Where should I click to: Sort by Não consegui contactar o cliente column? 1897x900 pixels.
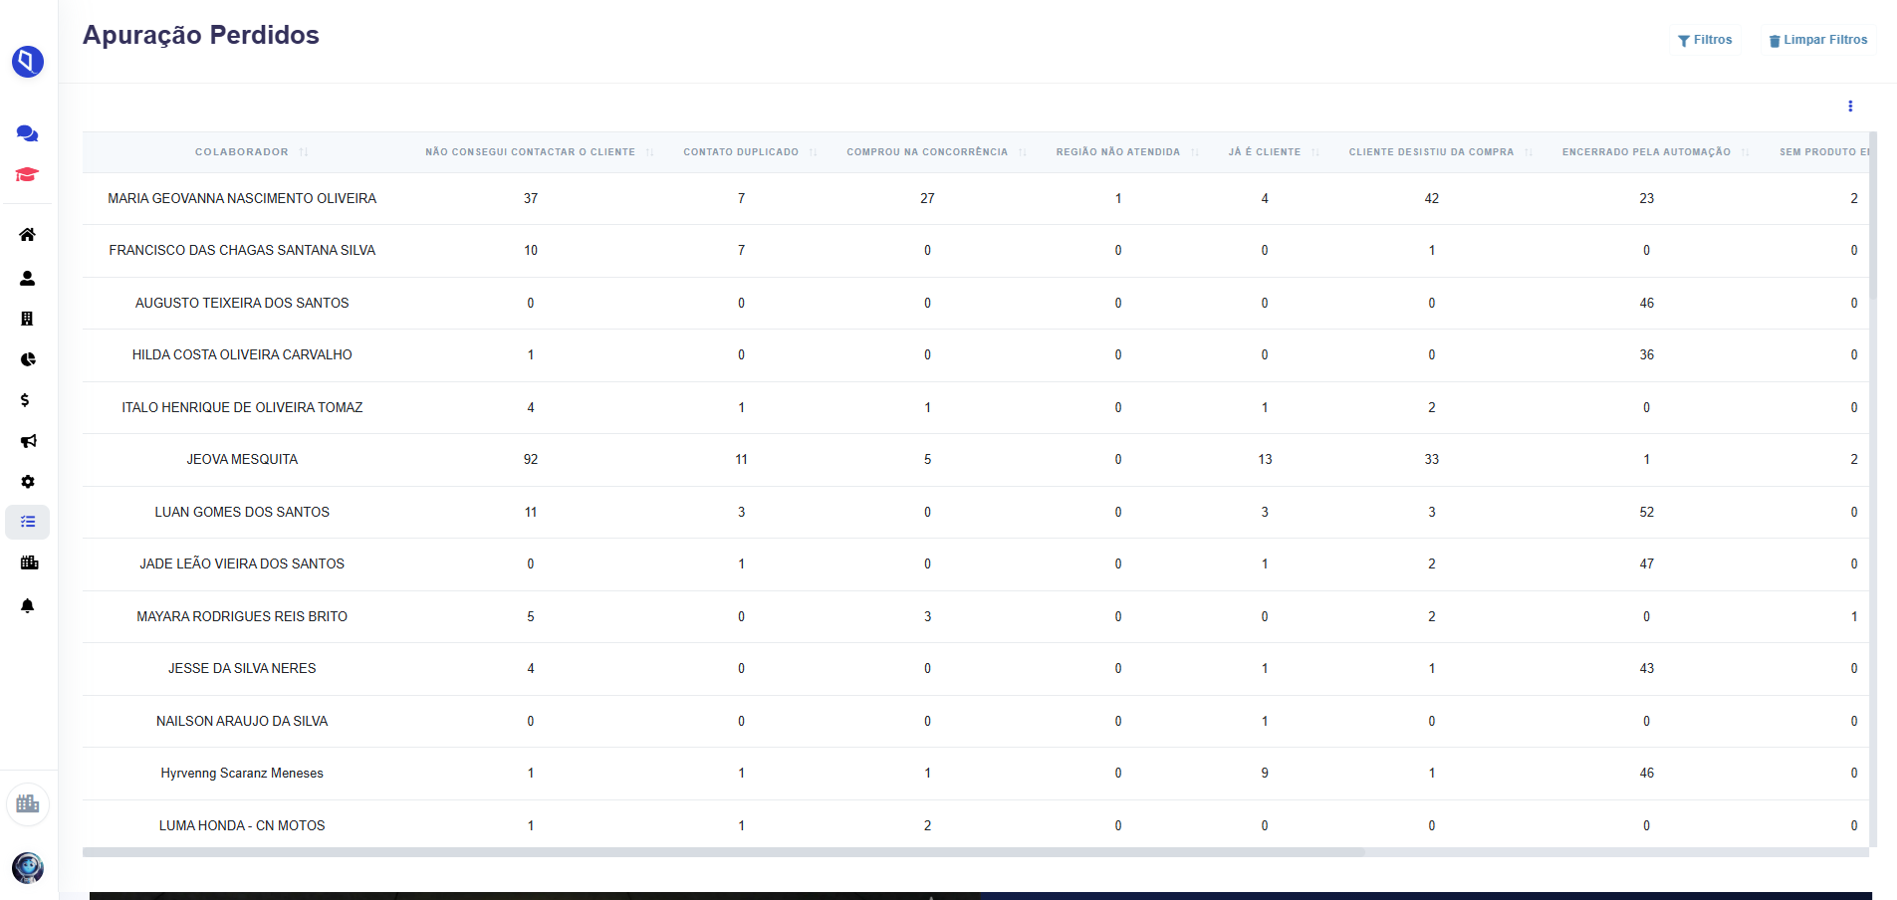(x=540, y=152)
